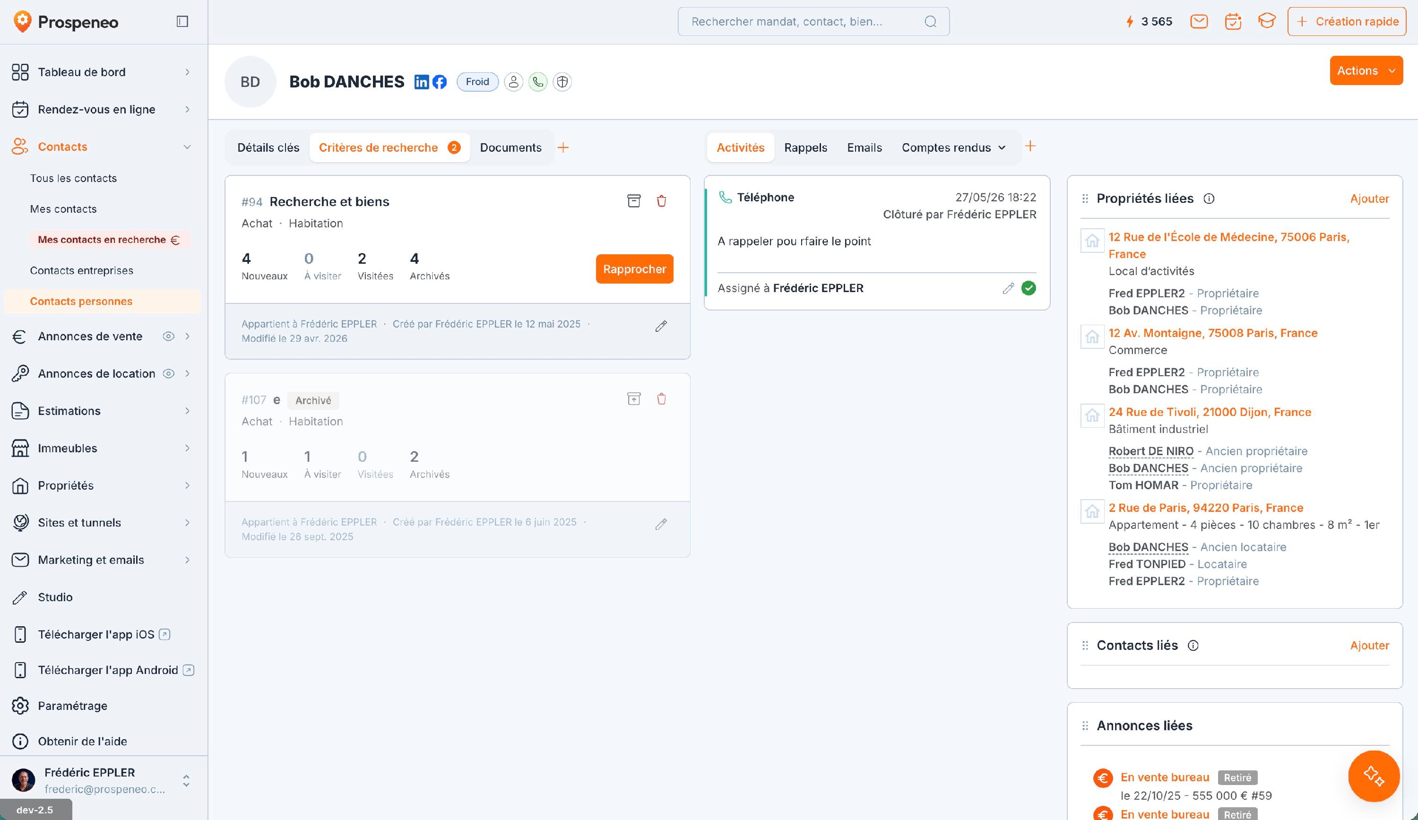This screenshot has height=820, width=1418.
Task: Click Création rapide button
Action: (x=1347, y=21)
